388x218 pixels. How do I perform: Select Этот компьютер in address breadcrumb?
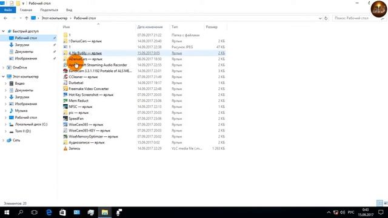pyautogui.click(x=54, y=18)
